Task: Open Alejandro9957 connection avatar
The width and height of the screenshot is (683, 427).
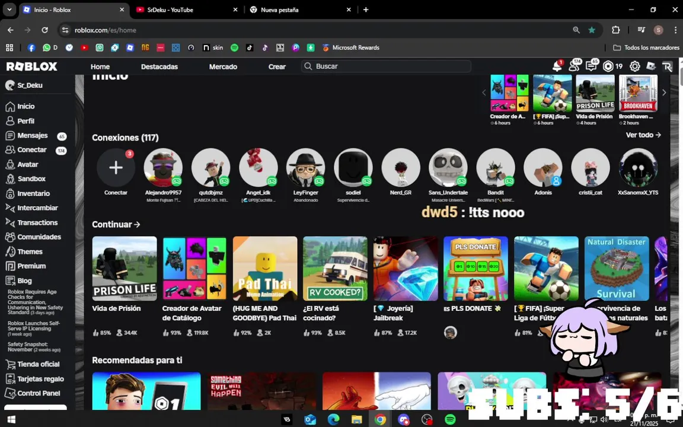Action: 164,167
